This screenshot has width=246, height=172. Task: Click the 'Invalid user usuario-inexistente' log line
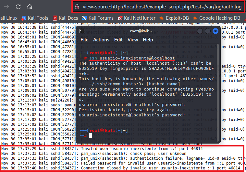coord(102,148)
